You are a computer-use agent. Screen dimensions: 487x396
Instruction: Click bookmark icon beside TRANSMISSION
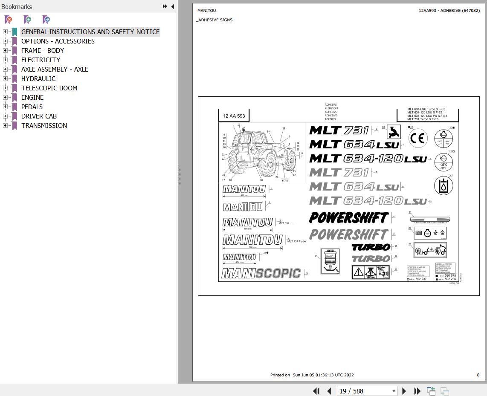14,126
